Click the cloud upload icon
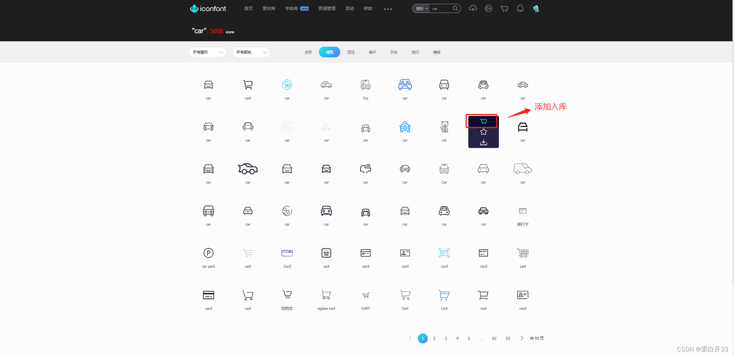This screenshot has width=734, height=356. click(473, 8)
